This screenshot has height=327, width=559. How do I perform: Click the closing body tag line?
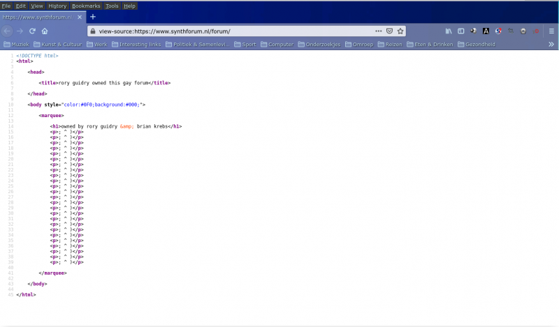pos(38,284)
